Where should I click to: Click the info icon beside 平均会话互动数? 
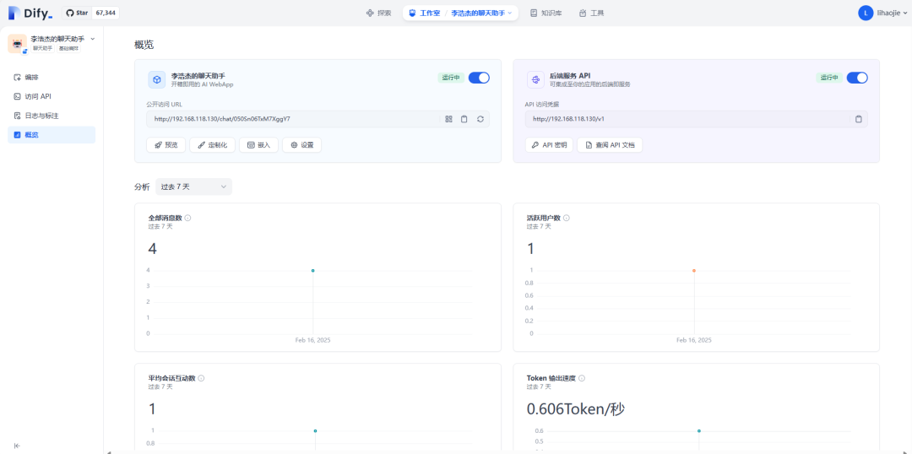point(201,378)
